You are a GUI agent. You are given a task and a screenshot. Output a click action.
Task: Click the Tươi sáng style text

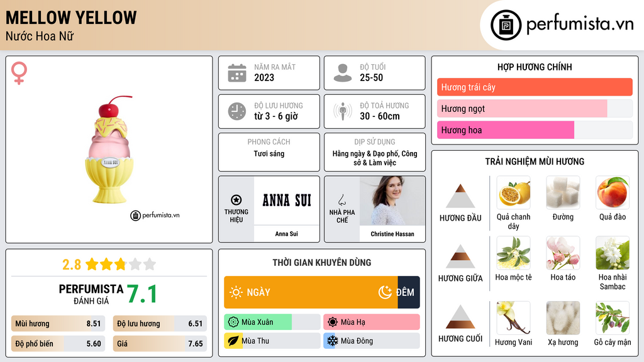click(269, 153)
